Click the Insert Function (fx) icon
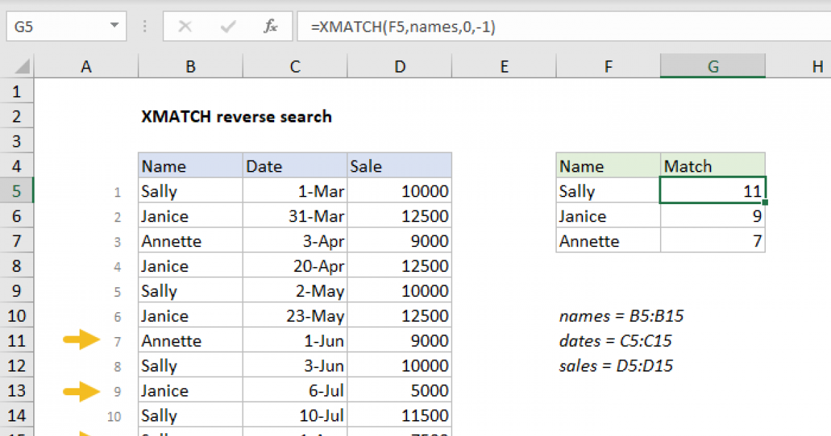 tap(270, 26)
